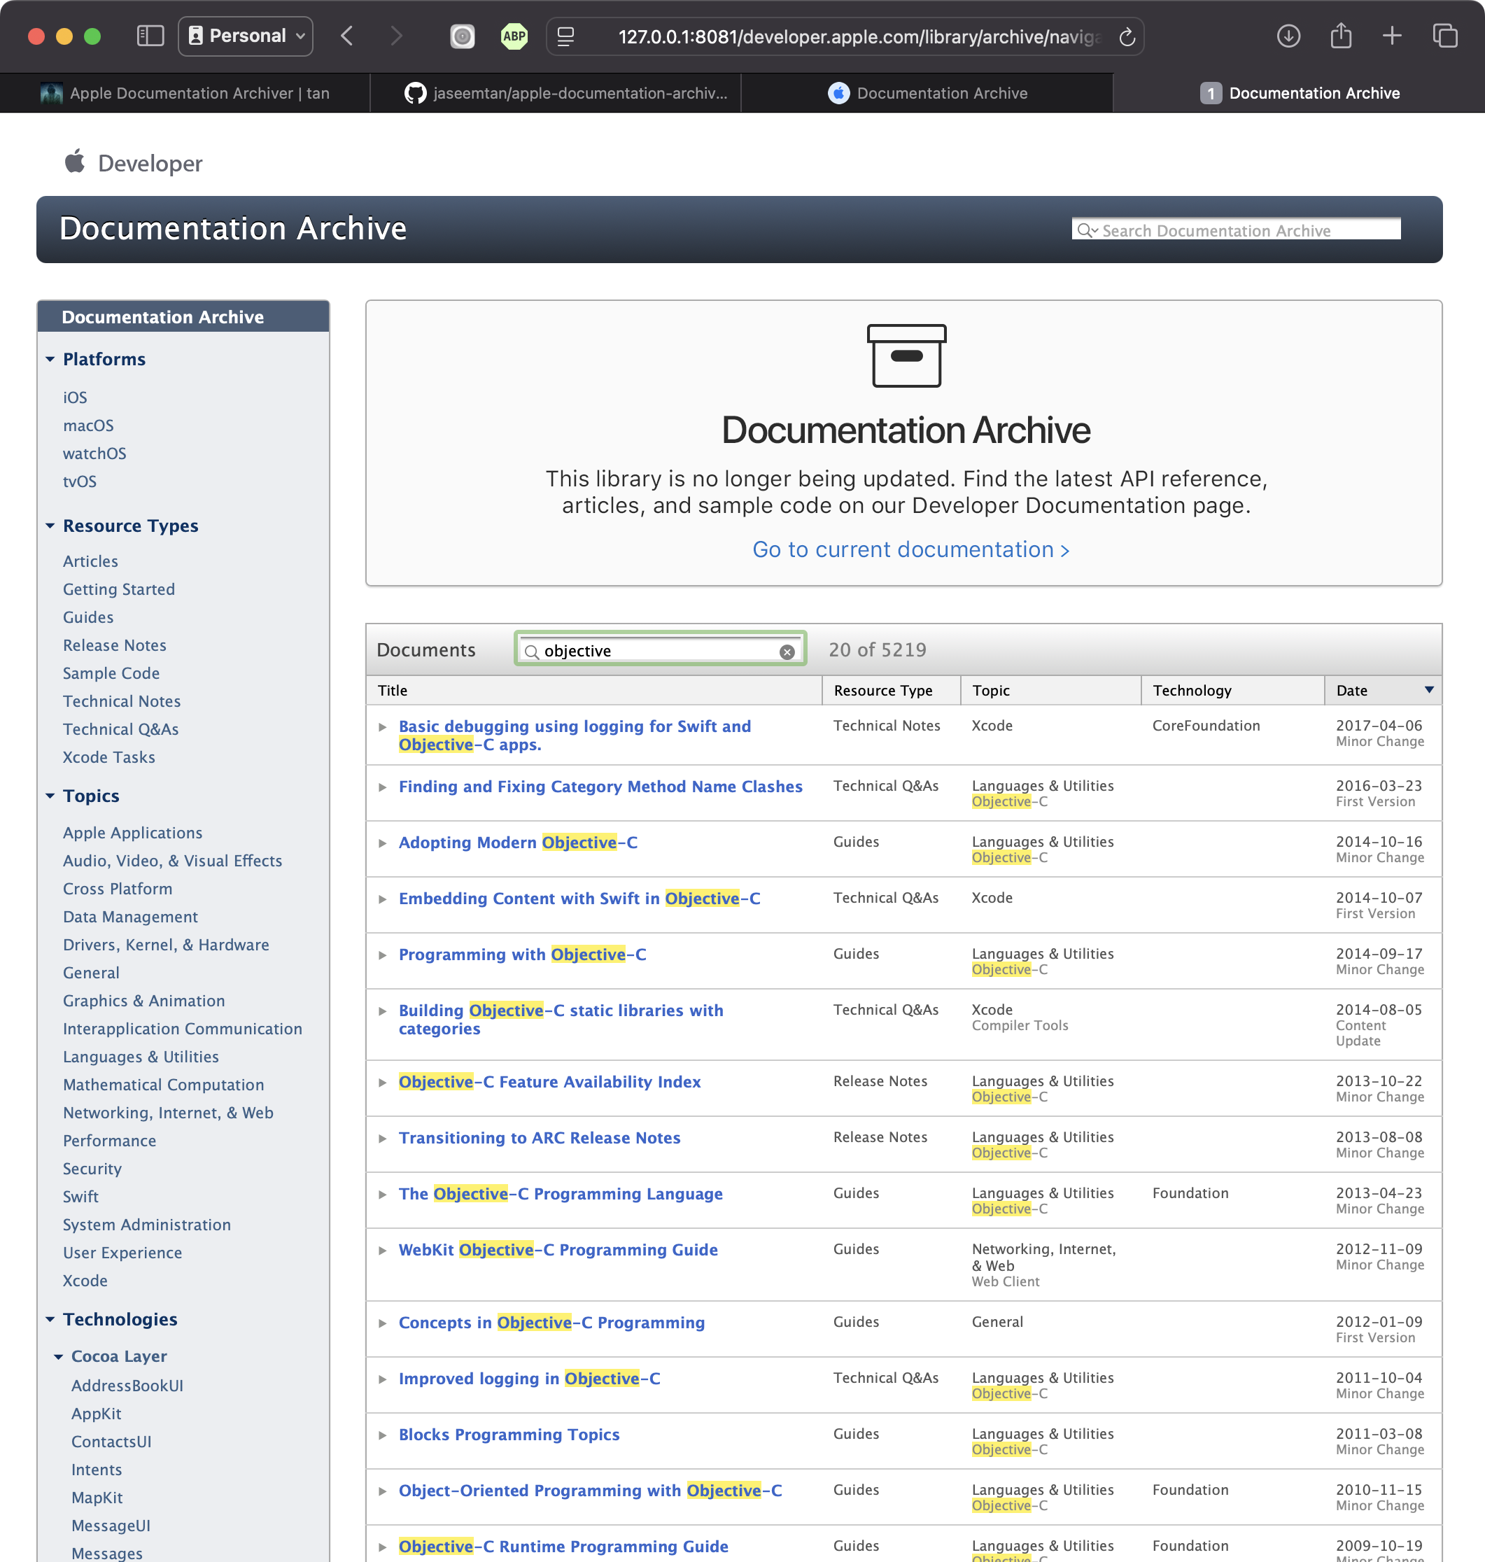This screenshot has width=1485, height=1562.
Task: Select Sample Code resource type
Action: click(x=111, y=673)
